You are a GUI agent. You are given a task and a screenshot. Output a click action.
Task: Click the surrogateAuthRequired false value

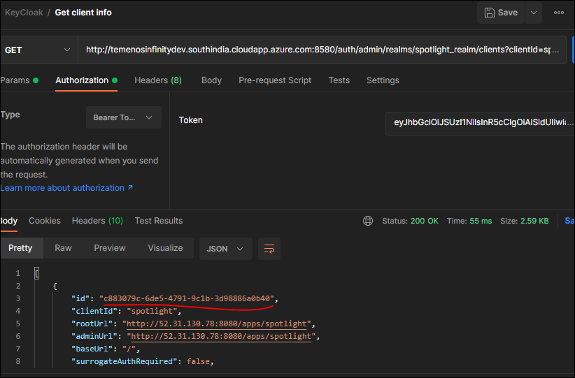pyautogui.click(x=198, y=361)
